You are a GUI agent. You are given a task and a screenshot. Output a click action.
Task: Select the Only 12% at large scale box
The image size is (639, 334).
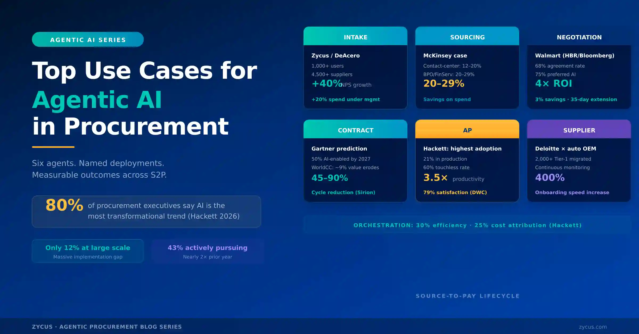[x=88, y=251]
